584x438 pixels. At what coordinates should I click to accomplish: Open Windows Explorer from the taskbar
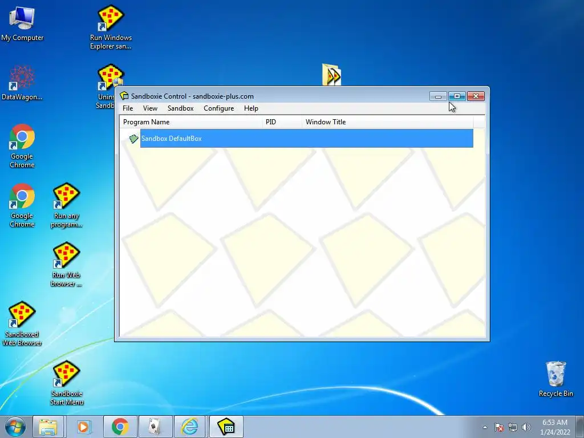[x=48, y=427]
